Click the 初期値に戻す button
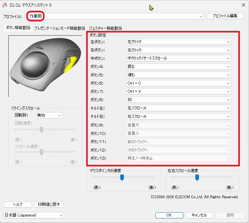The height and width of the screenshot is (223, 249). click(x=49, y=204)
